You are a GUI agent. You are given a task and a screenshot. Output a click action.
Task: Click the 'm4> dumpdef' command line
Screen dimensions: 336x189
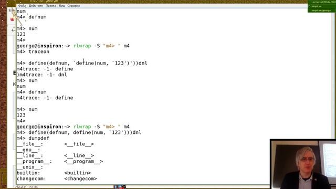pos(33,138)
